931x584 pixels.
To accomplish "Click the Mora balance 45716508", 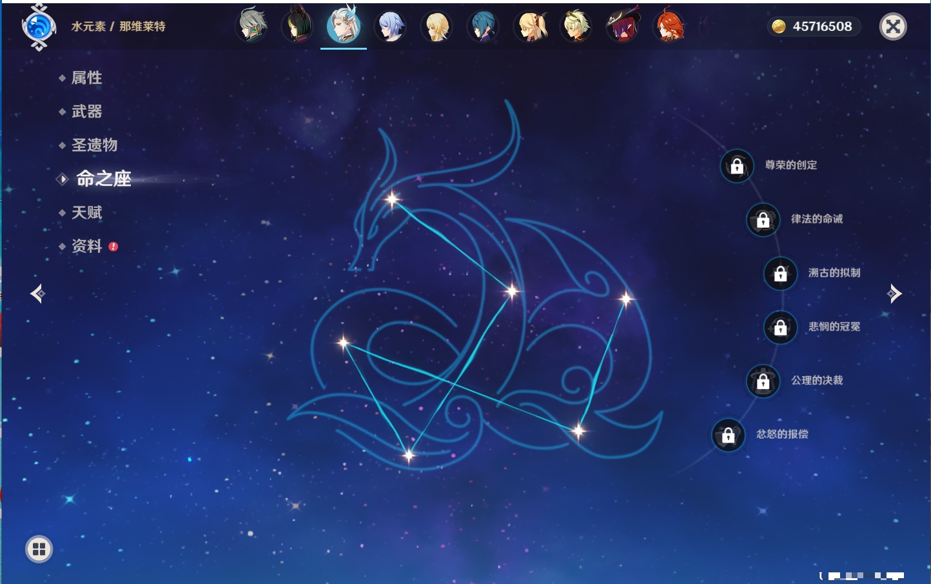I will coord(814,26).
